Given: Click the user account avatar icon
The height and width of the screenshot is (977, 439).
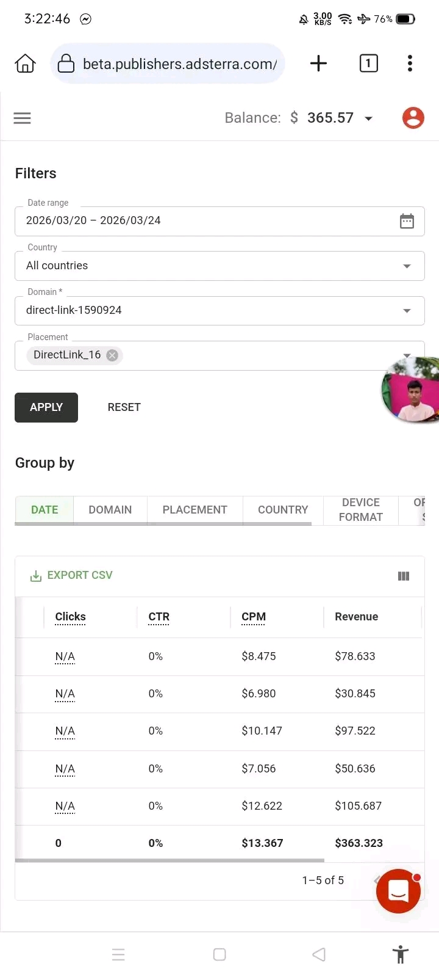Looking at the screenshot, I should 413,118.
